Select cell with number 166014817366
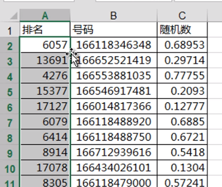 pos(114,106)
